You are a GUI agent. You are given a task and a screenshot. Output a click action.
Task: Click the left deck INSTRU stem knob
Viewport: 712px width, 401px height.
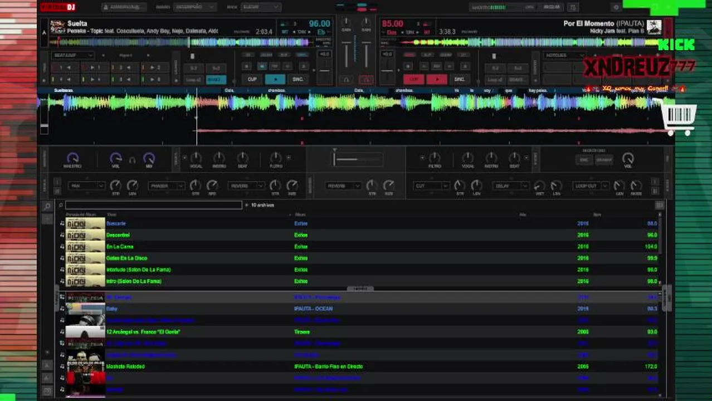click(220, 158)
